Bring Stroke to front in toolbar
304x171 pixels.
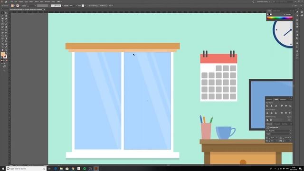[5, 57]
